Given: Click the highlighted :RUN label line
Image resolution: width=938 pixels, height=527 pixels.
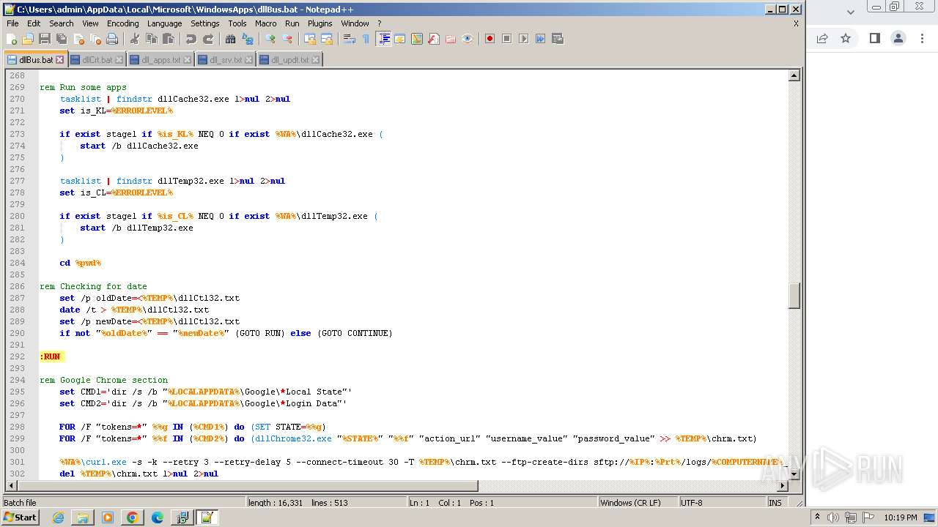Looking at the screenshot, I should click(52, 356).
